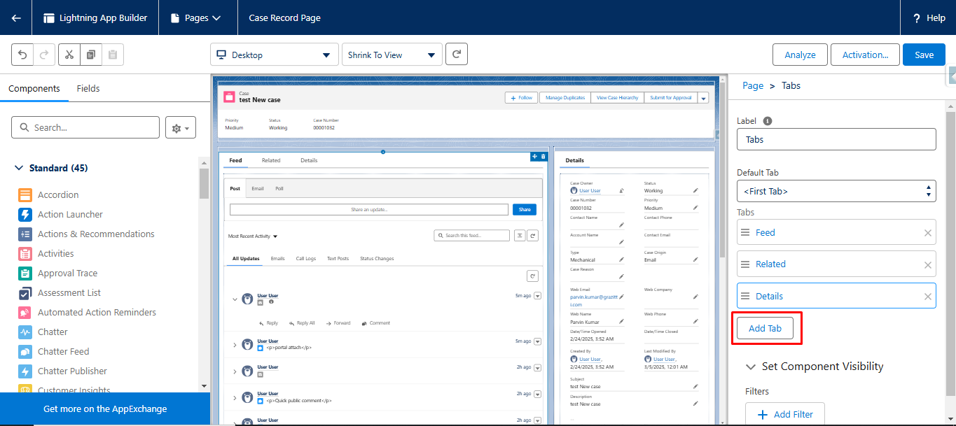
Task: Click Submit for Approval button
Action: tap(671, 98)
